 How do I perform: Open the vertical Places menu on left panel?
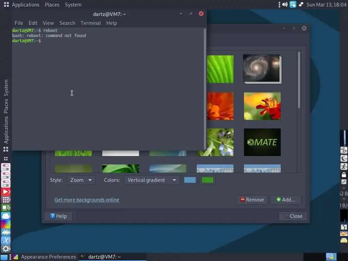[6, 106]
